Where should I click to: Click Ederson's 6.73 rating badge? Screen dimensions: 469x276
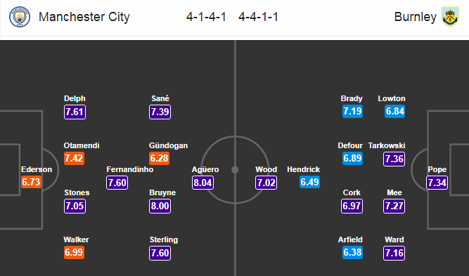[31, 182]
